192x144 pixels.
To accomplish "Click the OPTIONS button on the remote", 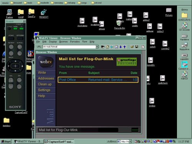I will coord(20,38).
